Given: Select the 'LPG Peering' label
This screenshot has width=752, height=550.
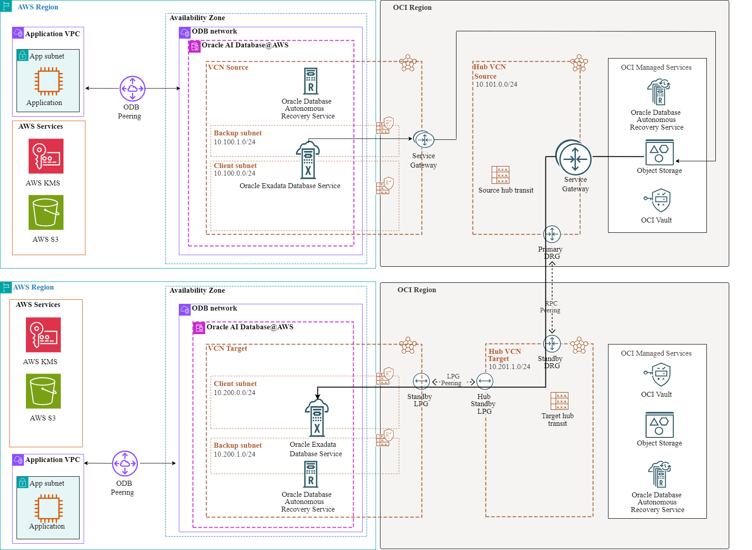Looking at the screenshot, I should point(452,380).
